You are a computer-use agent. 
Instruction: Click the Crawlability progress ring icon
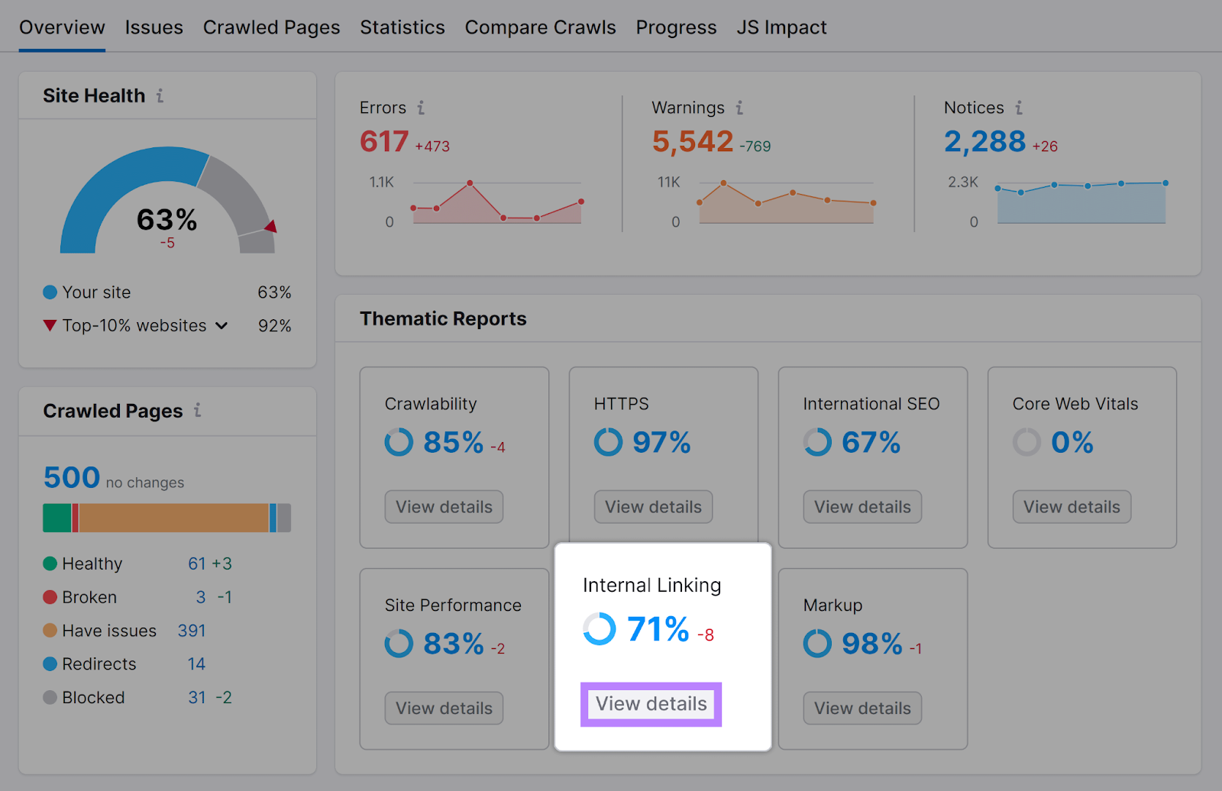[x=399, y=442]
